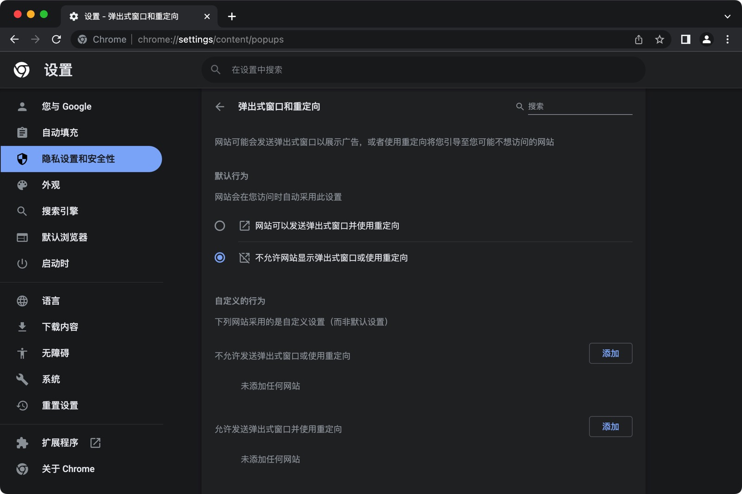
Task: Click 添加 for 不允许发送弹出式窗口 list
Action: [x=610, y=353]
